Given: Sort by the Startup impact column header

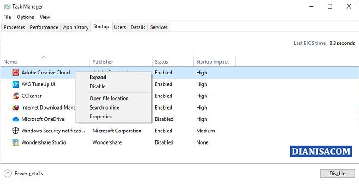Looking at the screenshot, I should [x=215, y=62].
